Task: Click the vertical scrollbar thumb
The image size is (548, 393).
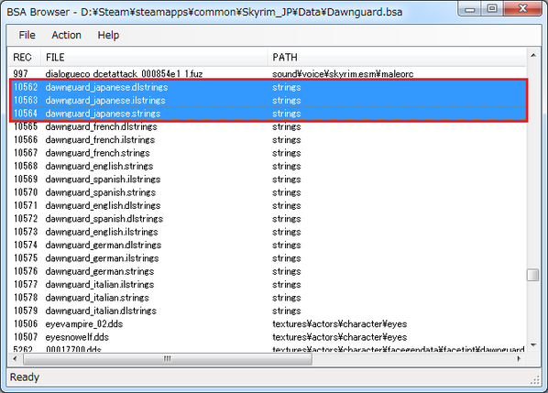Action: click(x=533, y=275)
